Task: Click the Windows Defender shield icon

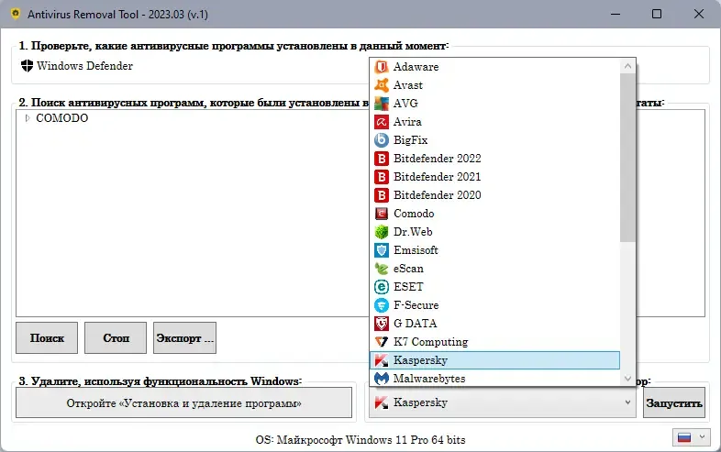Action: [x=28, y=66]
